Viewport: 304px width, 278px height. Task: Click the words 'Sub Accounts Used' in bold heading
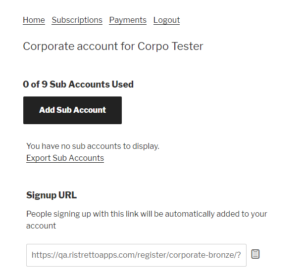click(92, 84)
